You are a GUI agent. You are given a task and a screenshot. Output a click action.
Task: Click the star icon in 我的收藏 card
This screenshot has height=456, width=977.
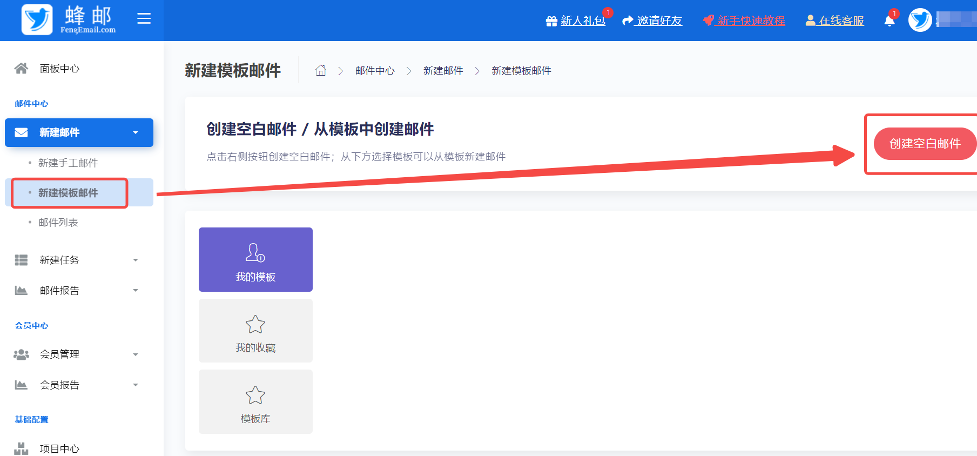pos(255,324)
